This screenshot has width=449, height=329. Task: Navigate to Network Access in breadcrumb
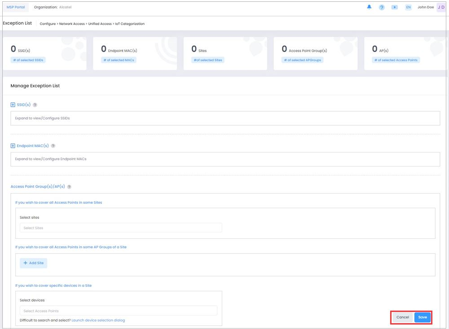72,24
